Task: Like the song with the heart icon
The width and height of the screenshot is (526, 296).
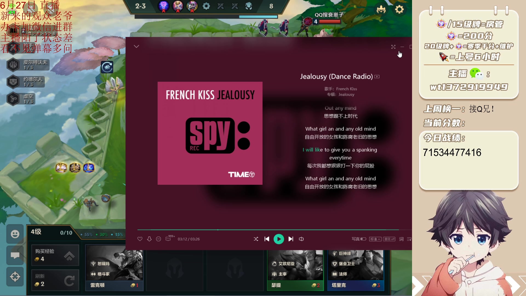Action: click(x=140, y=239)
